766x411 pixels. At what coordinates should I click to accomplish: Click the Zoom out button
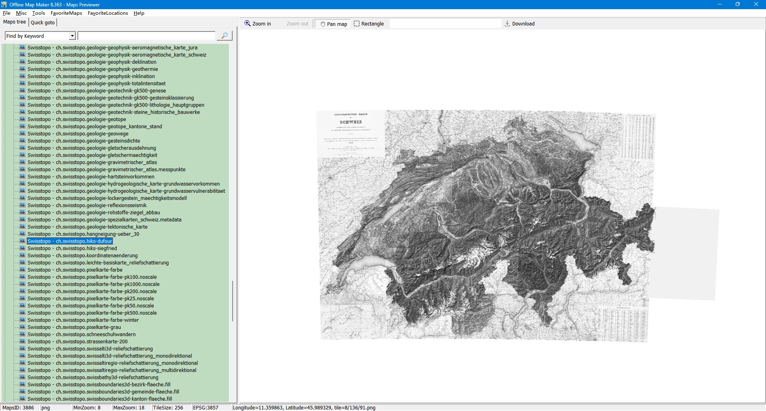point(297,24)
